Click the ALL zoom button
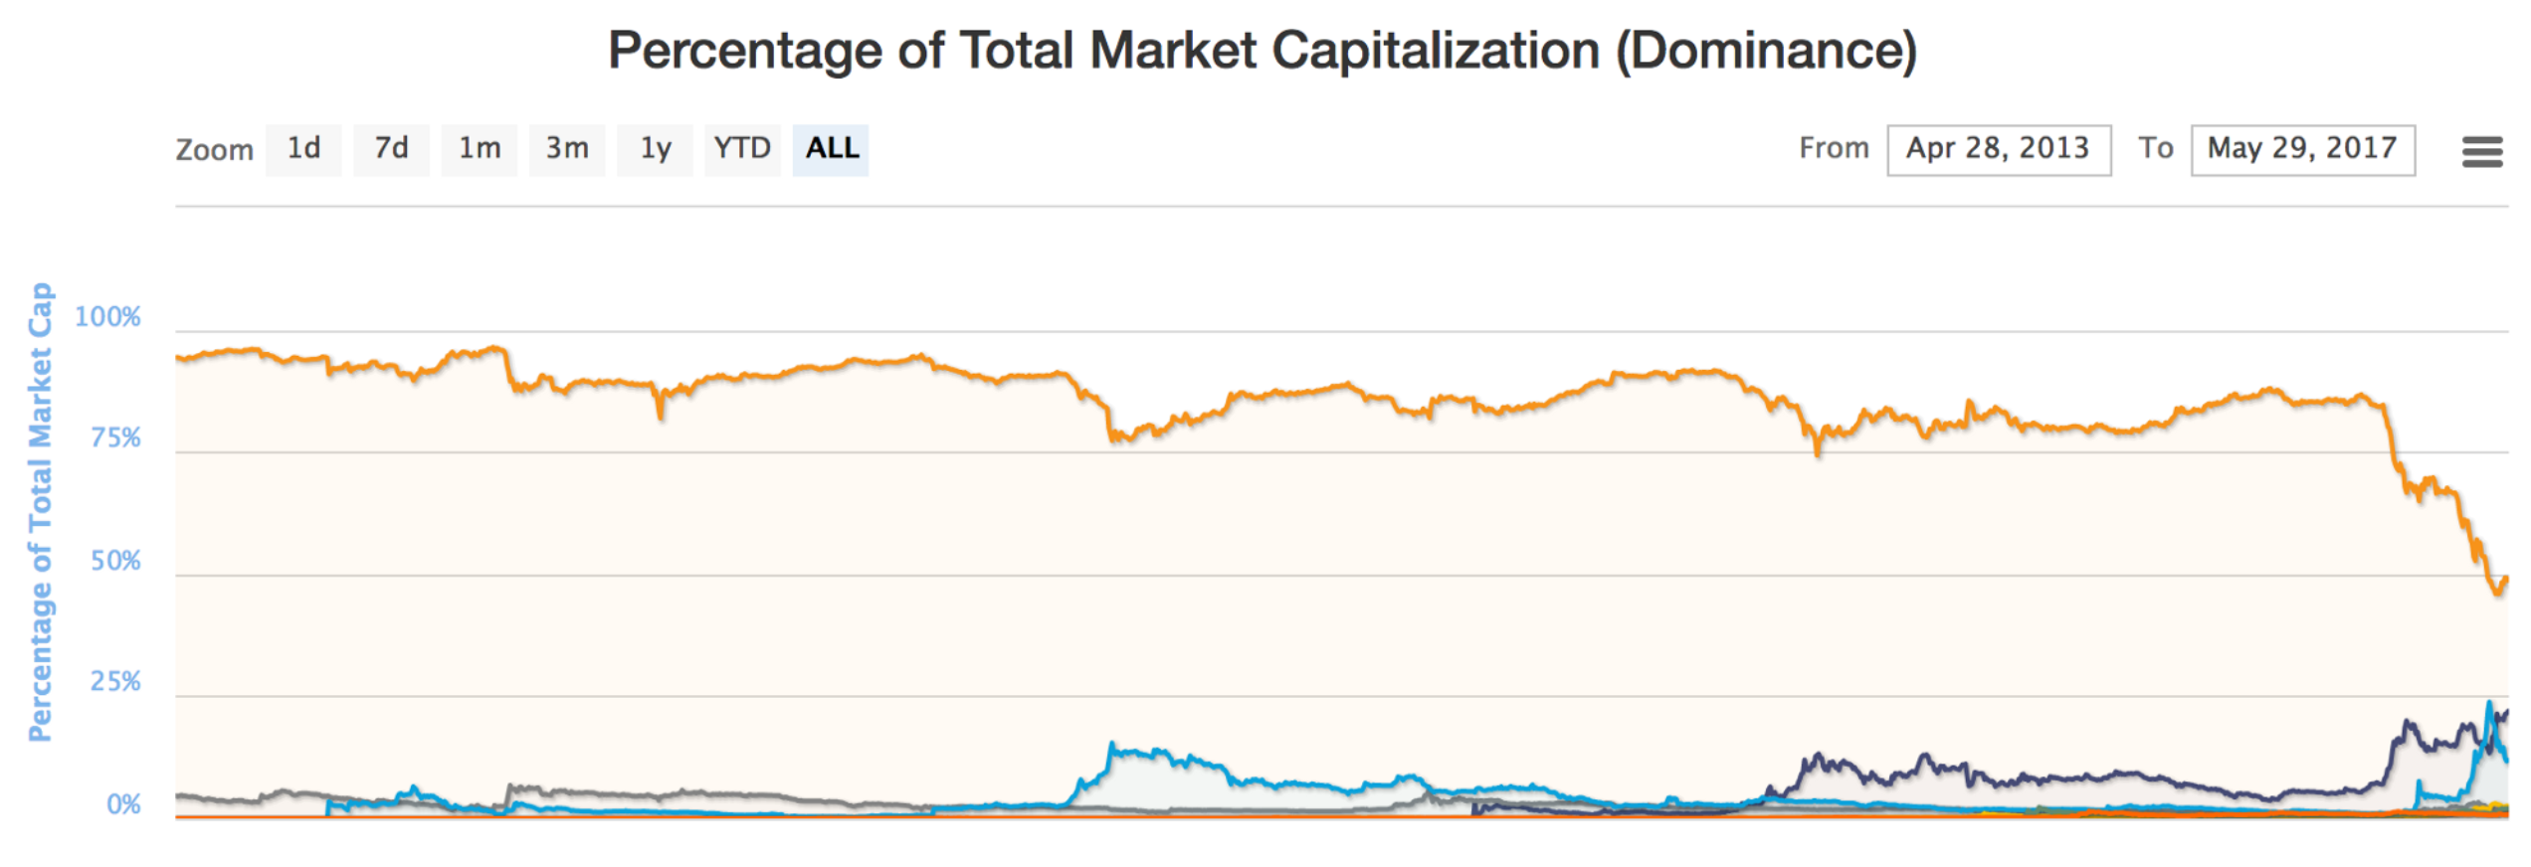 [831, 149]
